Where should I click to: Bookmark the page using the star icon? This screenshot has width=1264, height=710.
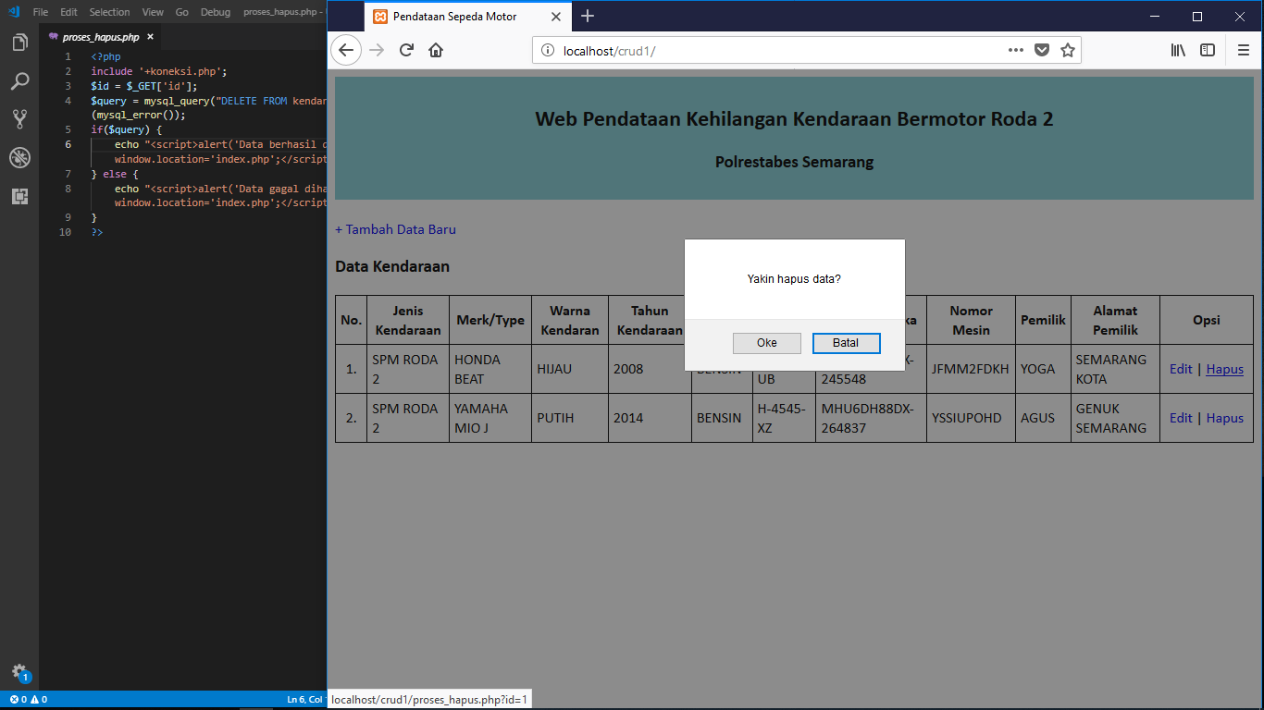click(1068, 50)
